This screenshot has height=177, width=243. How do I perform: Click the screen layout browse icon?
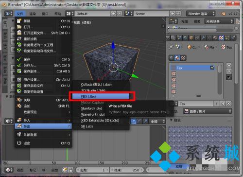pyautogui.click(x=70, y=14)
